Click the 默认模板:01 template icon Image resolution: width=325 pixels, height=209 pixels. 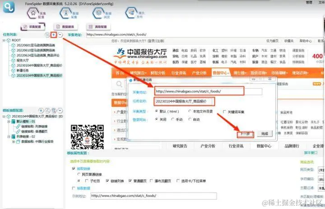click(x=14, y=121)
